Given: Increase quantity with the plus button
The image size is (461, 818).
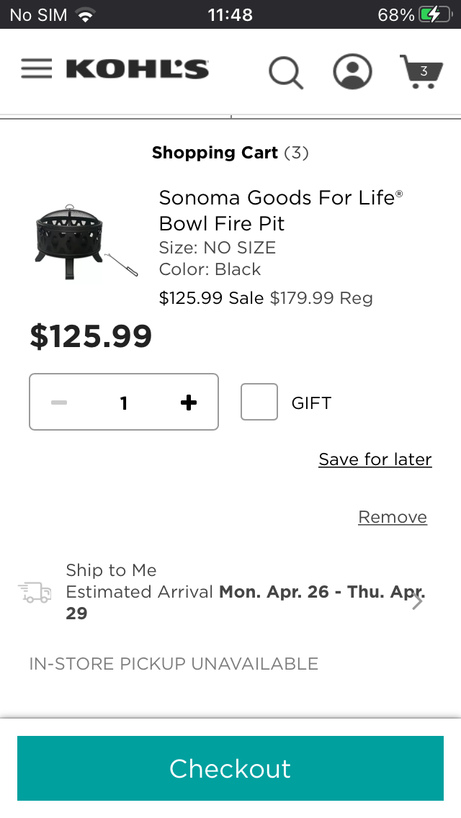Looking at the screenshot, I should tap(188, 403).
